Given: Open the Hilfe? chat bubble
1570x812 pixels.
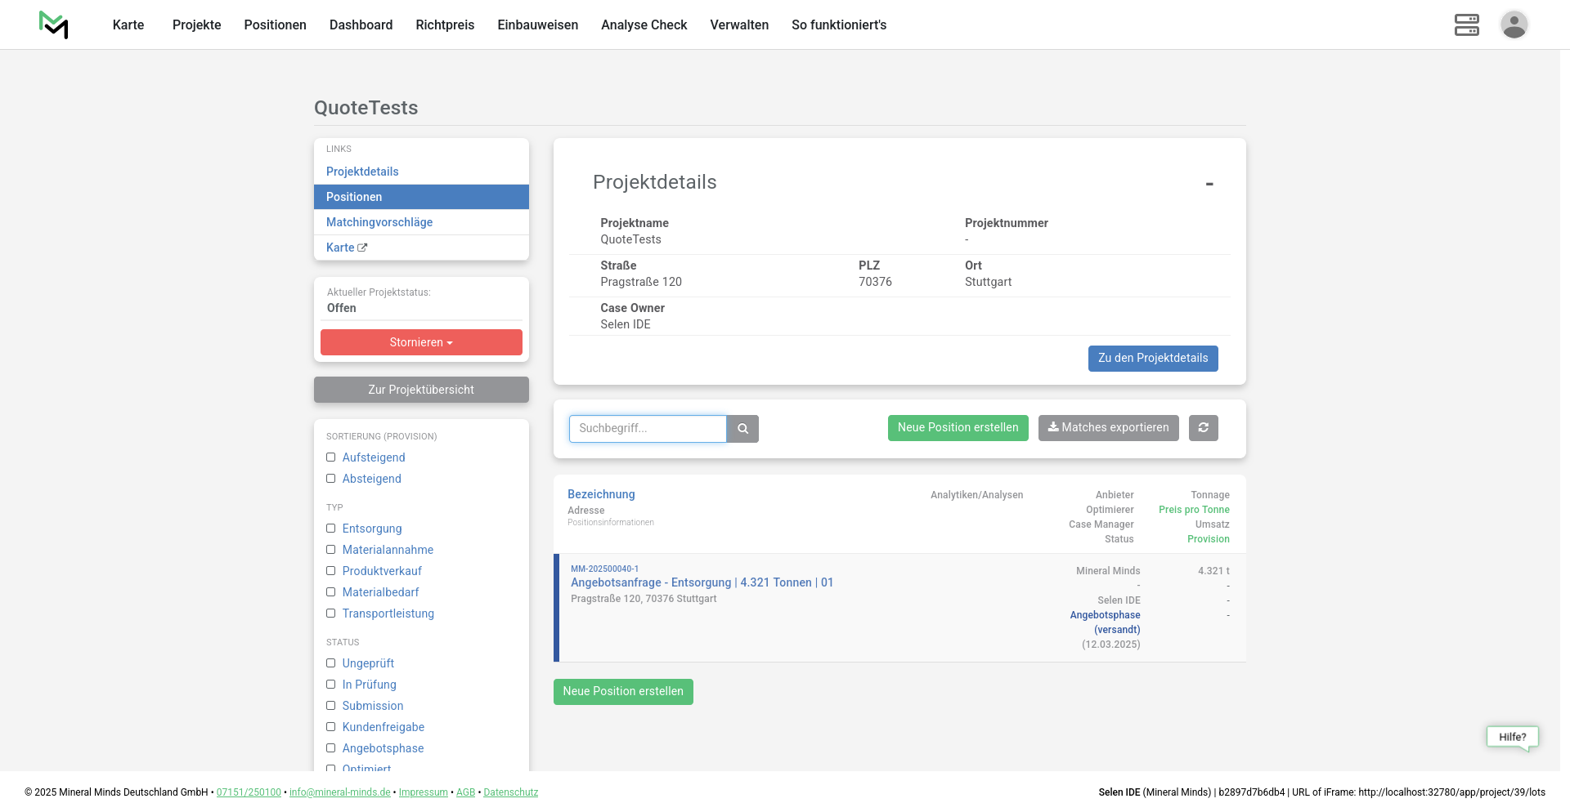Looking at the screenshot, I should pyautogui.click(x=1512, y=737).
